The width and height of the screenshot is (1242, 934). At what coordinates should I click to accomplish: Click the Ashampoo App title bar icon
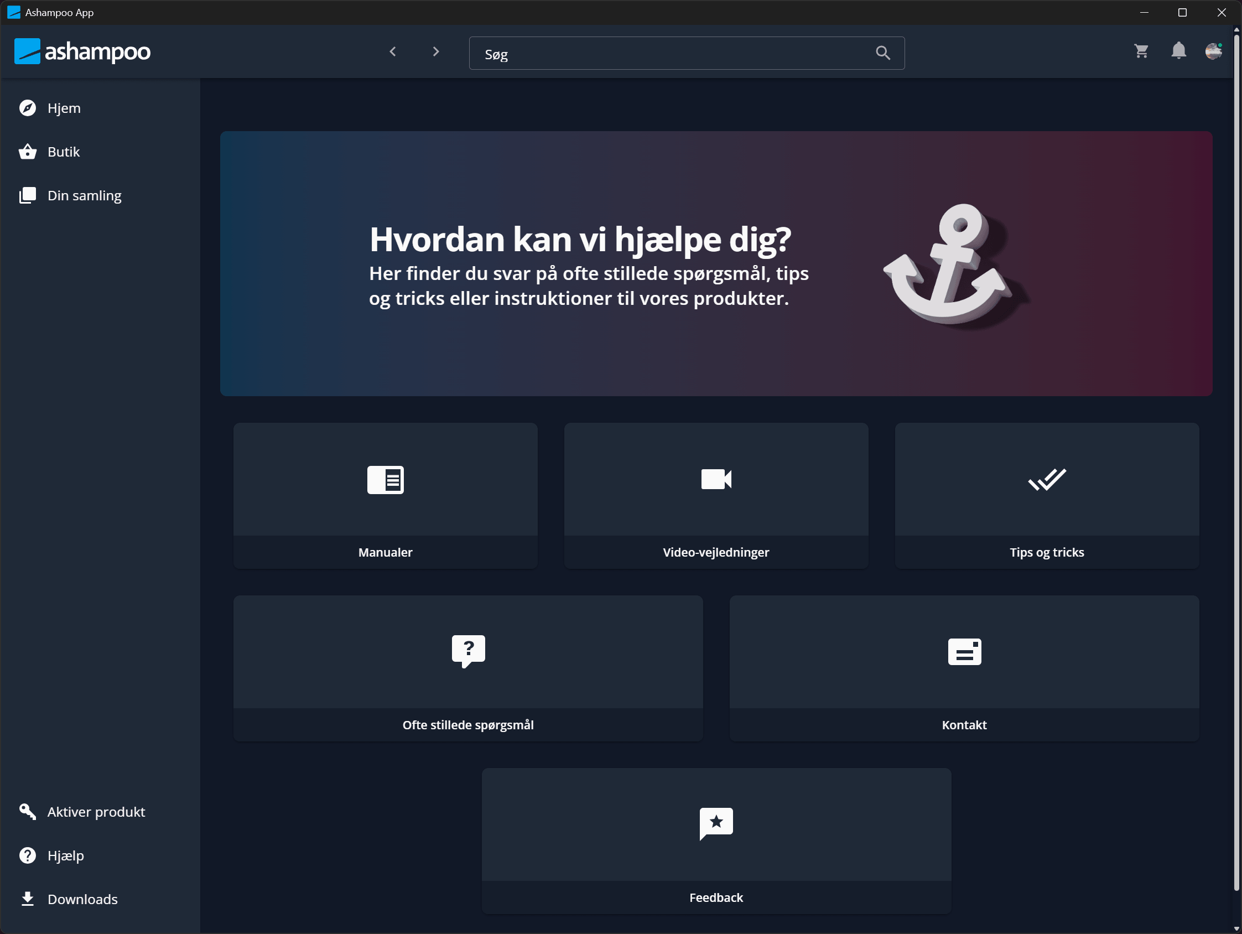coord(13,12)
